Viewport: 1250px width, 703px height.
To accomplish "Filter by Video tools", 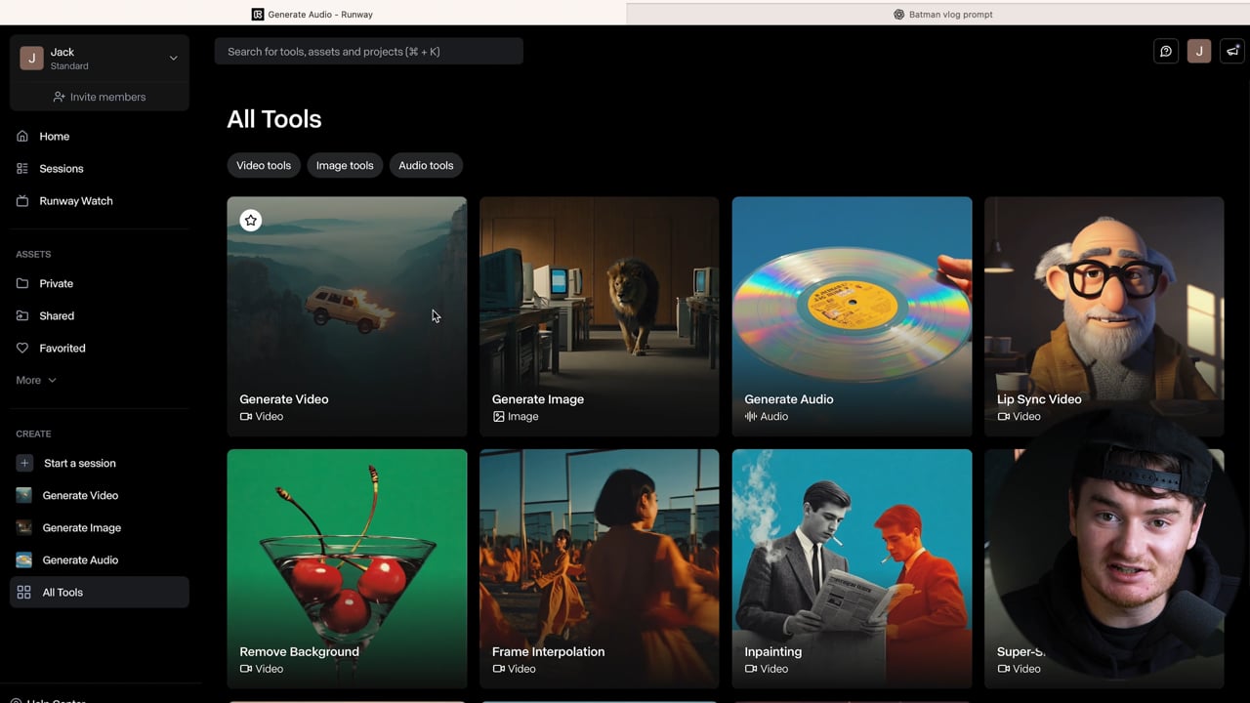I will coord(264,165).
